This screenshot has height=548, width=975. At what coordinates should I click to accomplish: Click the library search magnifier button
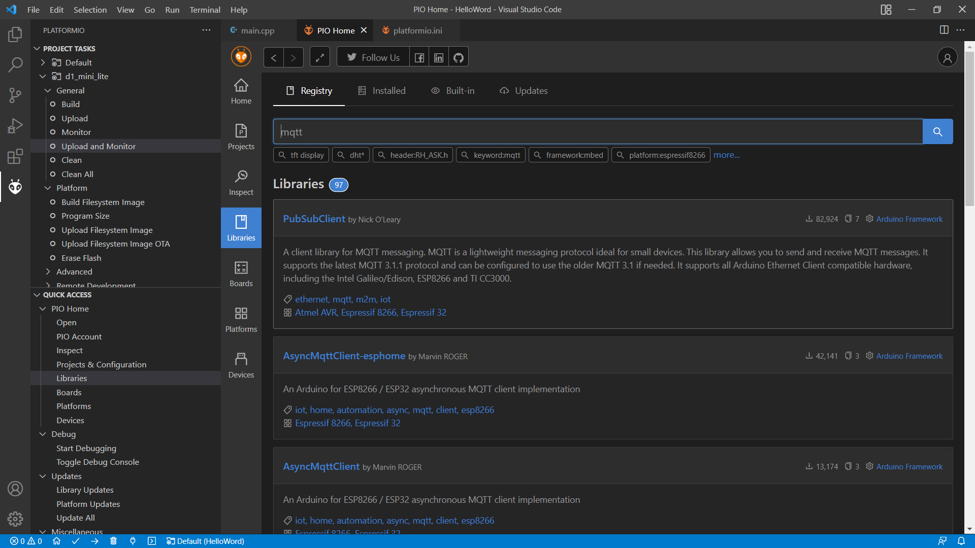pyautogui.click(x=938, y=132)
